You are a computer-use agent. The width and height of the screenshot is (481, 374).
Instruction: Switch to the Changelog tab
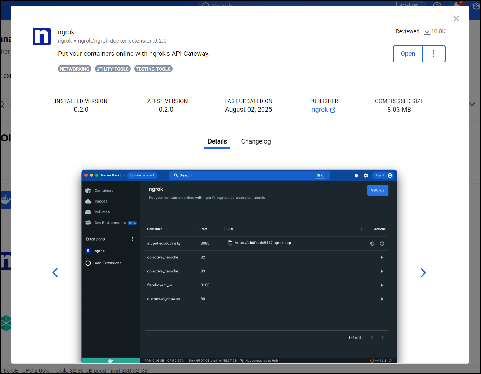click(256, 141)
